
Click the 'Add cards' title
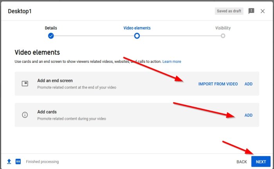click(47, 112)
